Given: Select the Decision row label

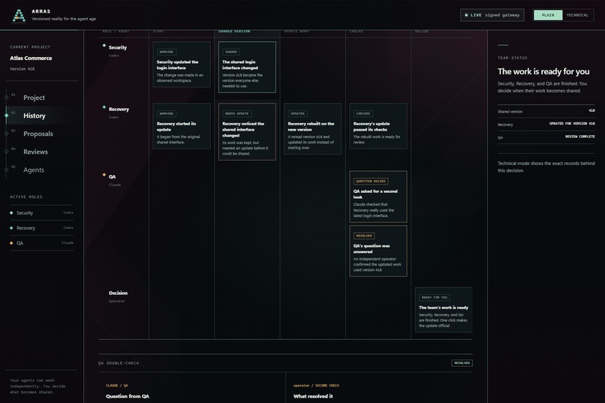Looking at the screenshot, I should pos(118,293).
